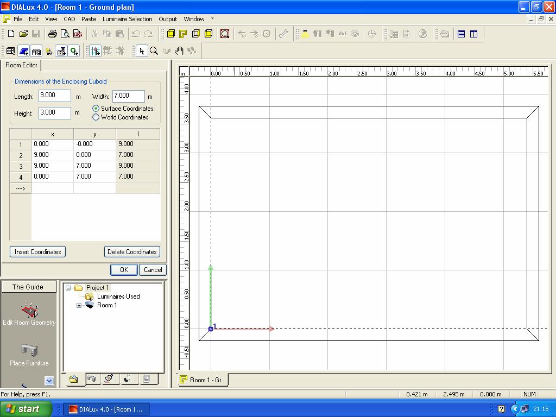
Task: Click the third cube side view icon
Action: pyautogui.click(x=195, y=34)
